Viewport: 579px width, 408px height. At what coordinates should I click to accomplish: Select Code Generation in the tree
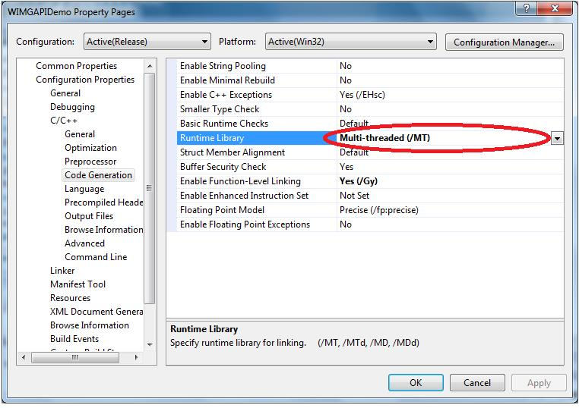[x=98, y=175]
